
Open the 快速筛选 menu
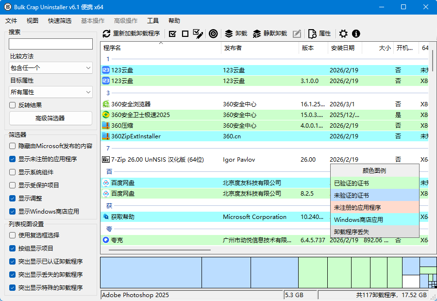pos(60,21)
